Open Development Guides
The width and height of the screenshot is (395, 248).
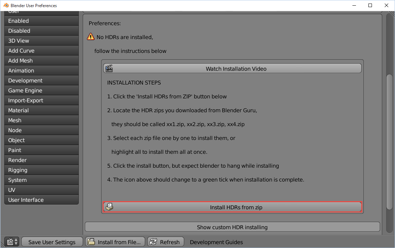click(x=216, y=242)
